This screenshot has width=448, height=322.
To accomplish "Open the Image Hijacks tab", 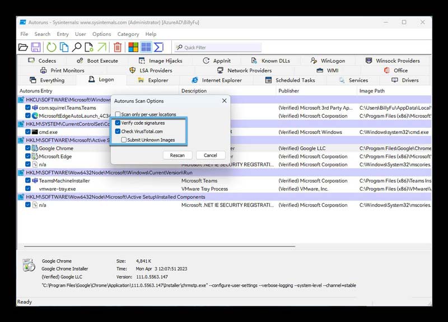I will 160,60.
